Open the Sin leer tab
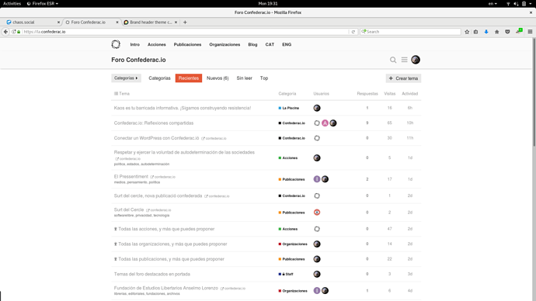The width and height of the screenshot is (536, 301). click(244, 78)
